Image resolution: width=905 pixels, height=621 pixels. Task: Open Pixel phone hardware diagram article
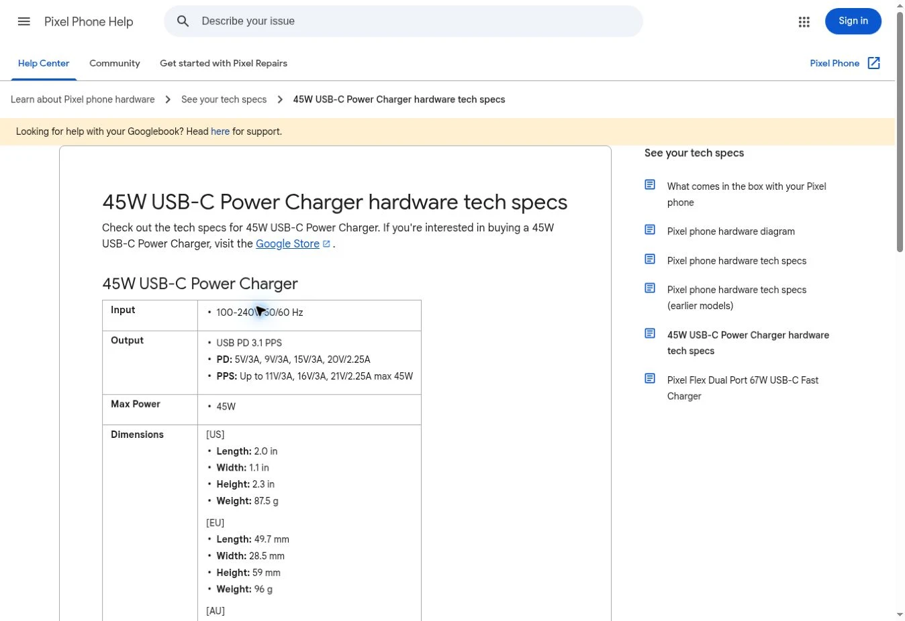pyautogui.click(x=731, y=231)
